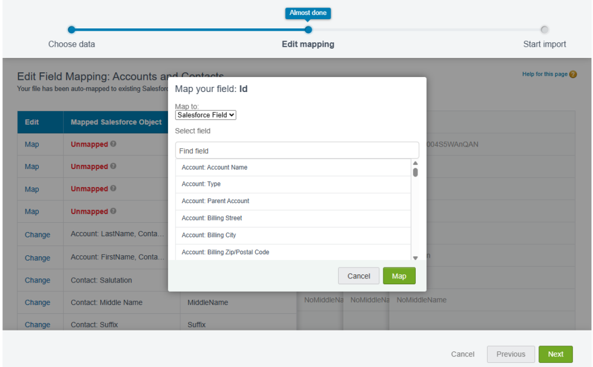
Task: Click the Start import step label
Action: click(544, 44)
